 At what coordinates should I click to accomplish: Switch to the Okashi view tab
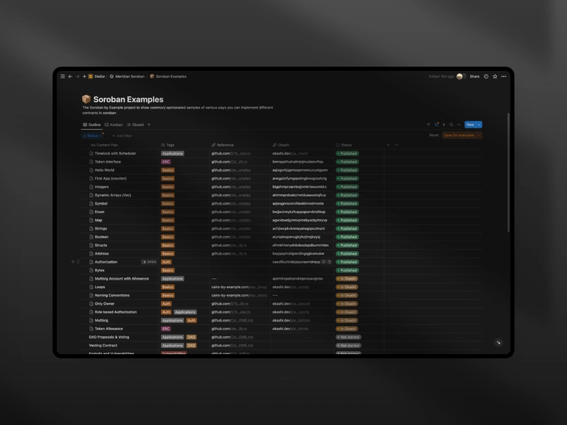coord(135,125)
